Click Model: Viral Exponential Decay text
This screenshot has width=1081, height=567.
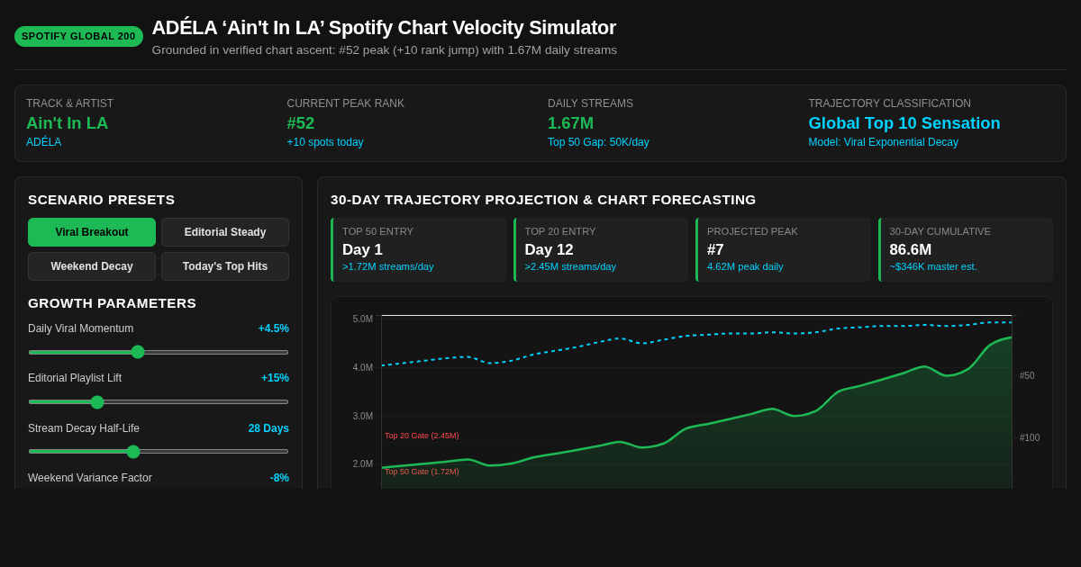tap(884, 142)
